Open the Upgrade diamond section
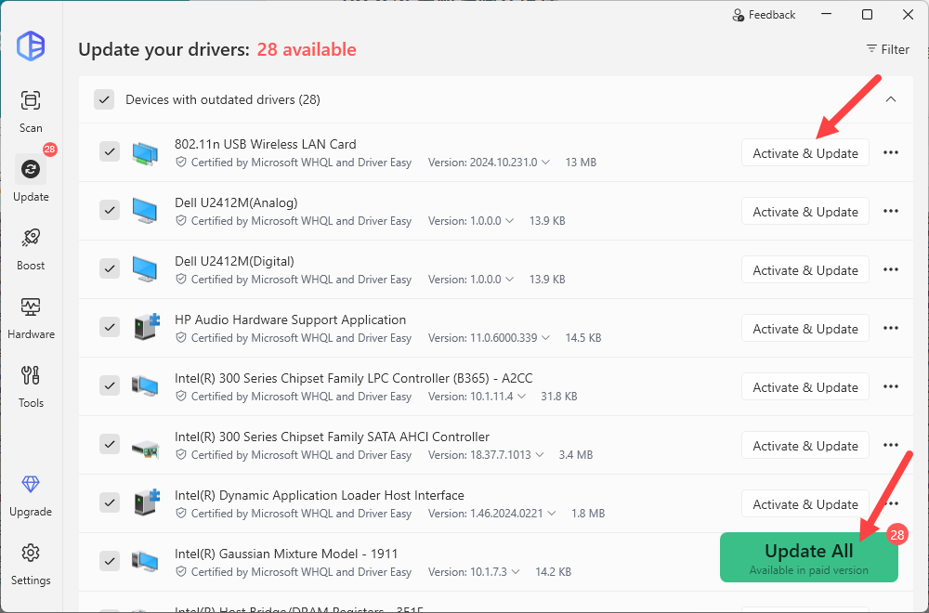This screenshot has width=929, height=613. click(31, 495)
